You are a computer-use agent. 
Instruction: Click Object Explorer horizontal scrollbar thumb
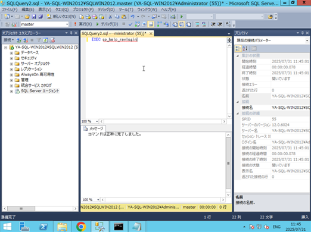pos(21,209)
